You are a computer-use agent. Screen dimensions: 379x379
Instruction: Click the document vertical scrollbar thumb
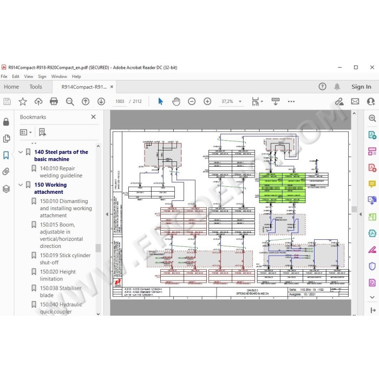coord(354,210)
